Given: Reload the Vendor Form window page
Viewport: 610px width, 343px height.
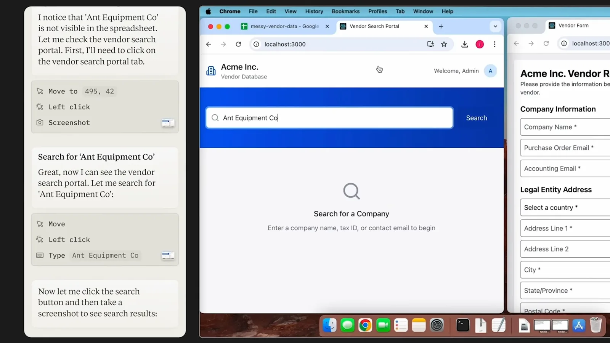Looking at the screenshot, I should click(546, 43).
